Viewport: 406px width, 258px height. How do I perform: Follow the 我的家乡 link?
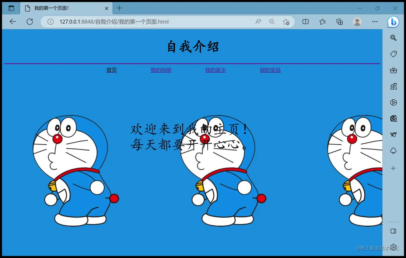point(215,70)
